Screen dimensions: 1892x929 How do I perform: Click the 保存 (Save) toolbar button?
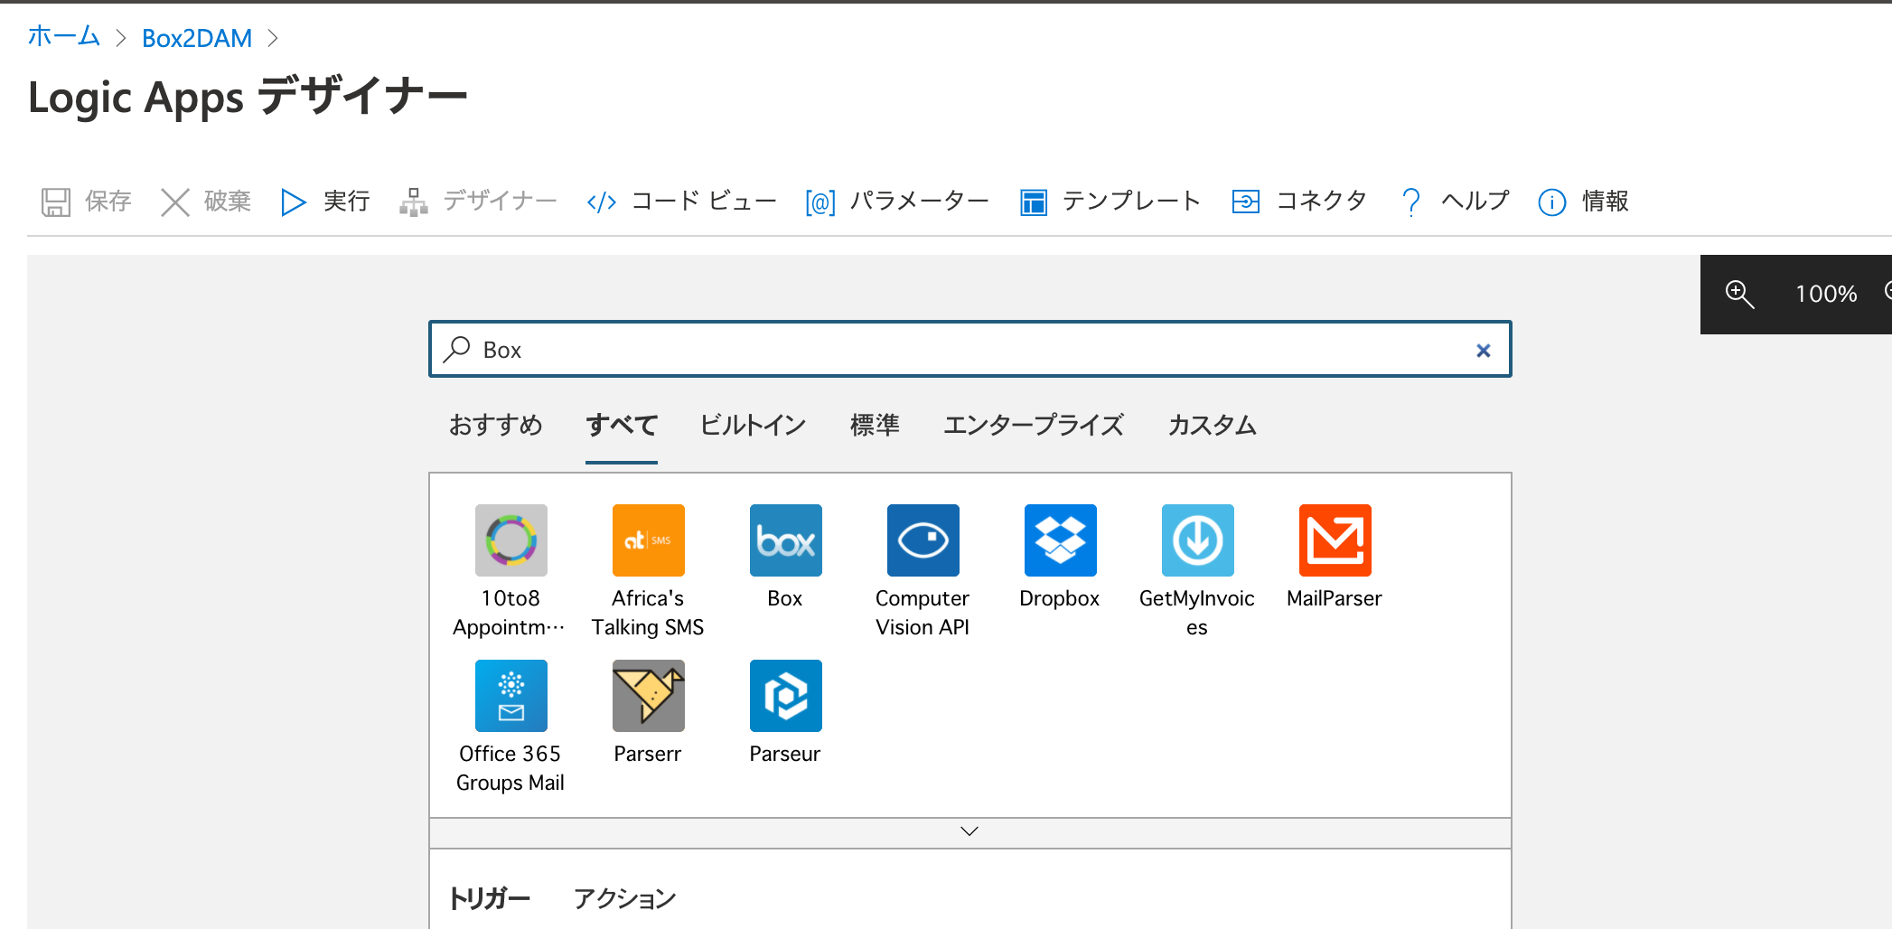pyautogui.click(x=86, y=202)
